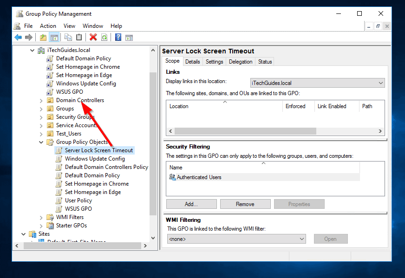Screen dimensions: 405x278
Task: Click the Up one level folder icon
Action: 43,38
